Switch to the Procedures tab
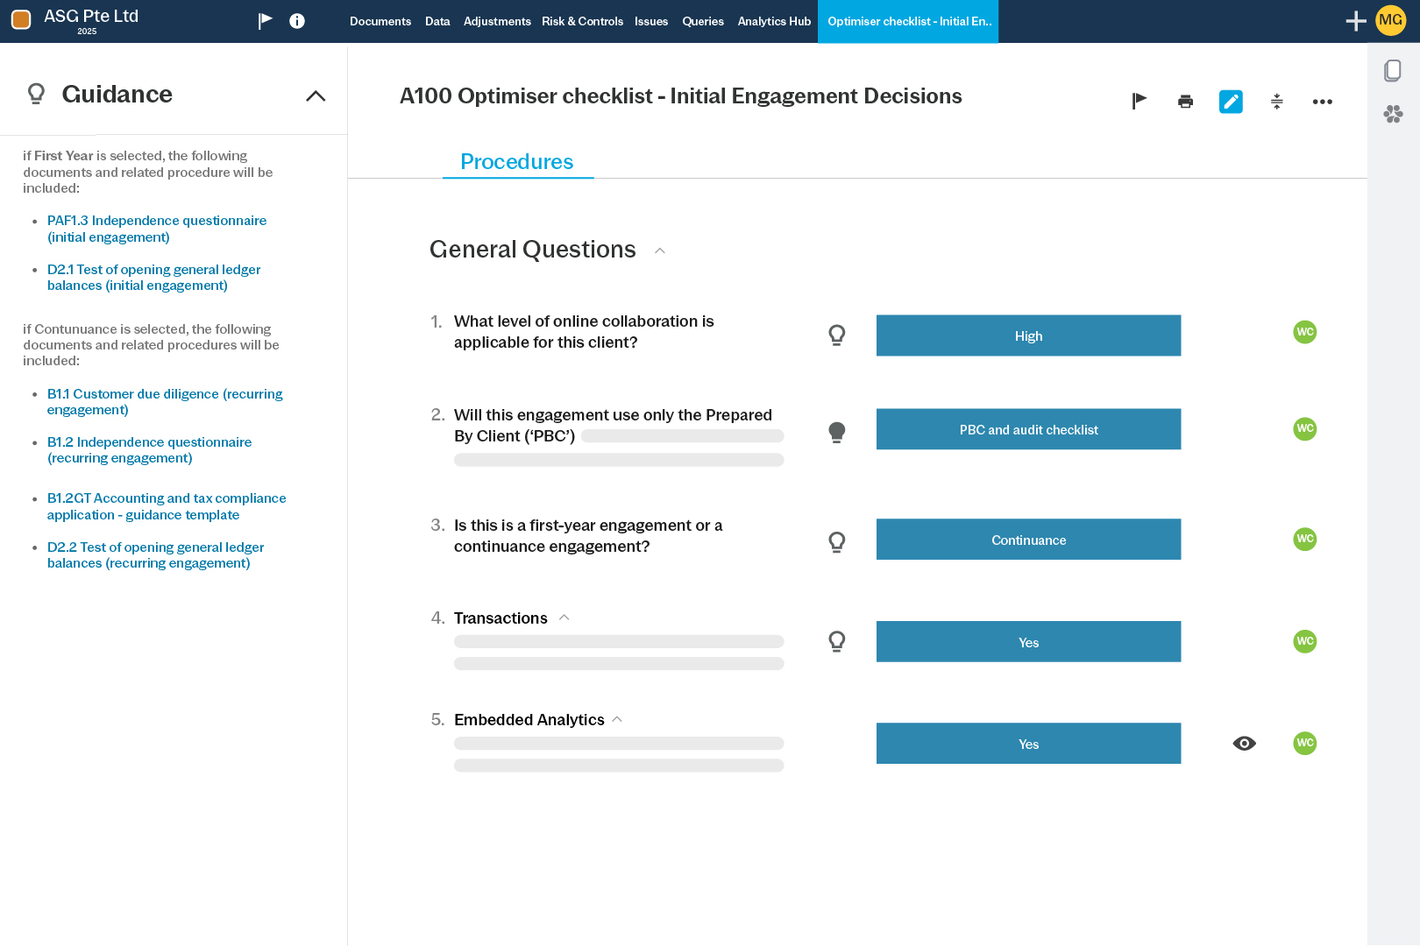This screenshot has height=946, width=1420. 517,162
